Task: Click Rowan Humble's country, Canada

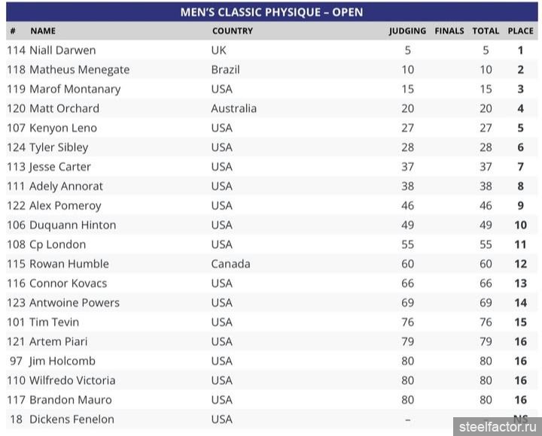Action: [230, 264]
